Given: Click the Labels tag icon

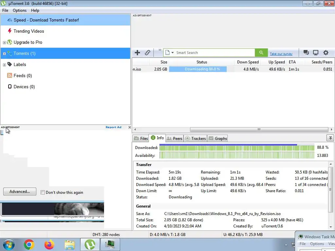Looking at the screenshot, I should (x=9, y=64).
